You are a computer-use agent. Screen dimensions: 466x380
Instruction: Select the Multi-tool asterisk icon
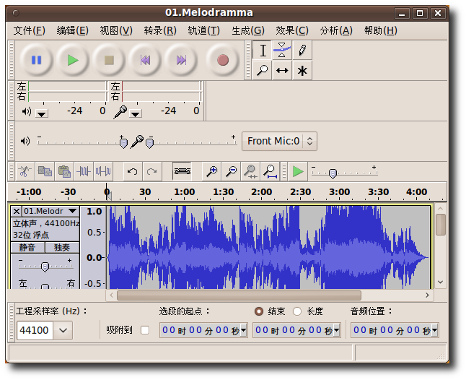[302, 70]
